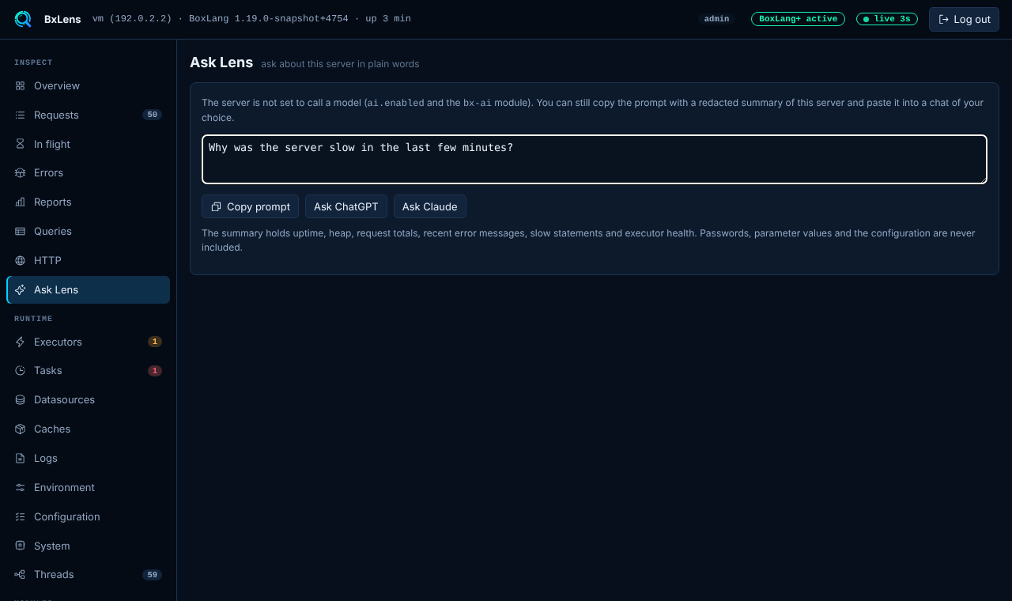Click the Tasks red badge 1
The height and width of the screenshot is (601, 1012).
click(x=155, y=370)
